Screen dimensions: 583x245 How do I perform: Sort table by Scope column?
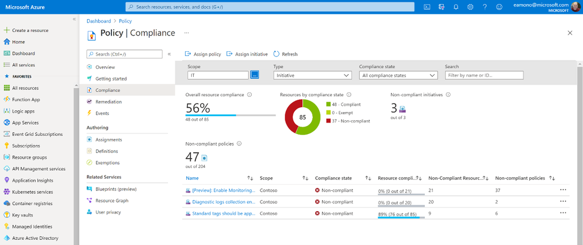click(x=305, y=178)
